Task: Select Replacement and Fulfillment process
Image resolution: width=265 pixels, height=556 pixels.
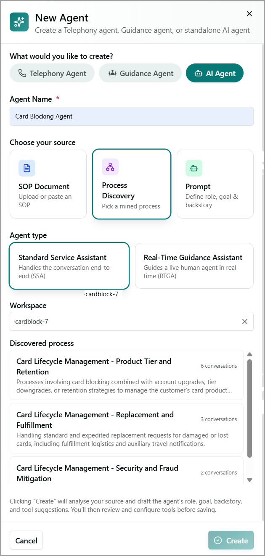Action: [x=127, y=428]
